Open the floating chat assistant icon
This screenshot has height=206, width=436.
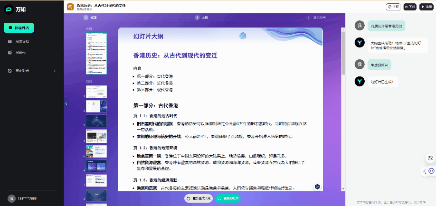coord(431,171)
